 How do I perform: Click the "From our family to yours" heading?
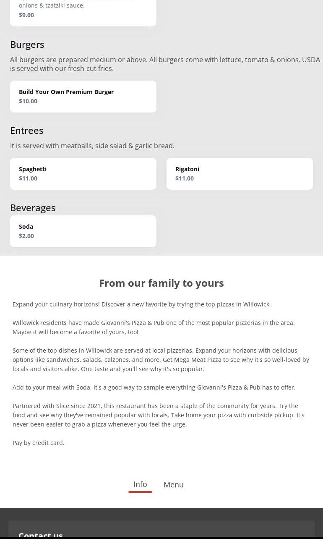[161, 283]
